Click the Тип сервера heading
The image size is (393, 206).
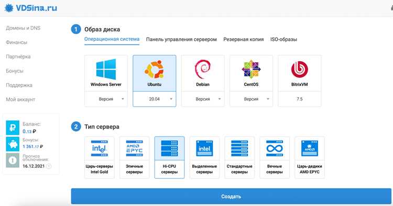102,127
